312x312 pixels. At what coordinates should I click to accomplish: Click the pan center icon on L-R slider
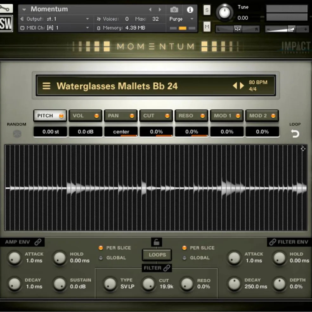[237, 29]
